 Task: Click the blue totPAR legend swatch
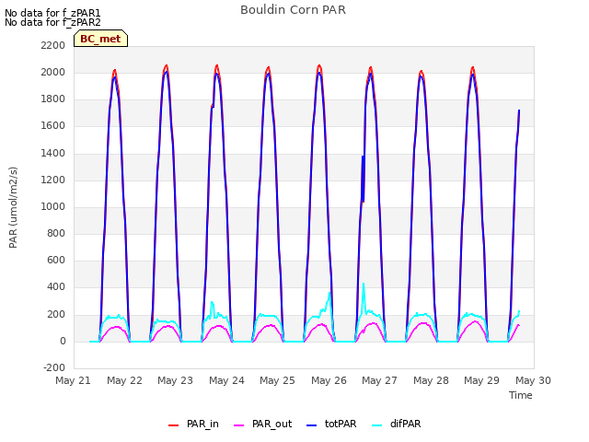[x=311, y=425]
